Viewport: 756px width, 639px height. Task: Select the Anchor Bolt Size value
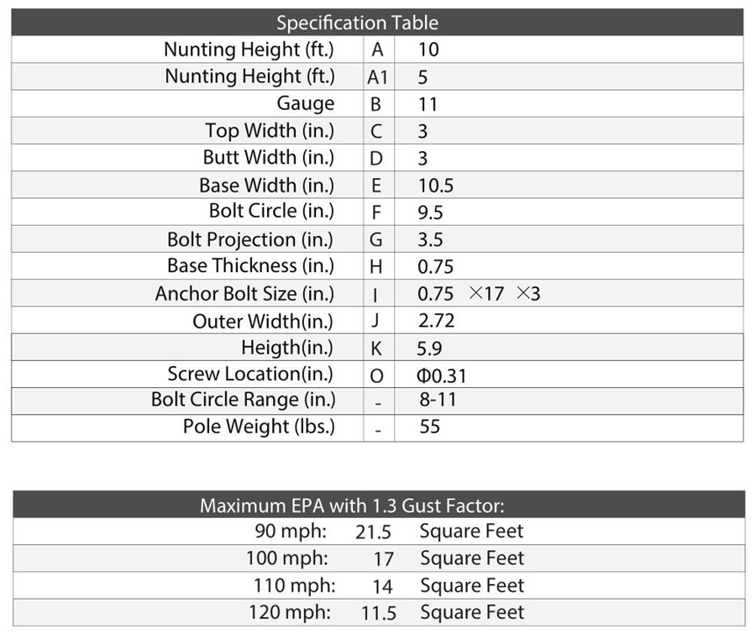pyautogui.click(x=479, y=294)
